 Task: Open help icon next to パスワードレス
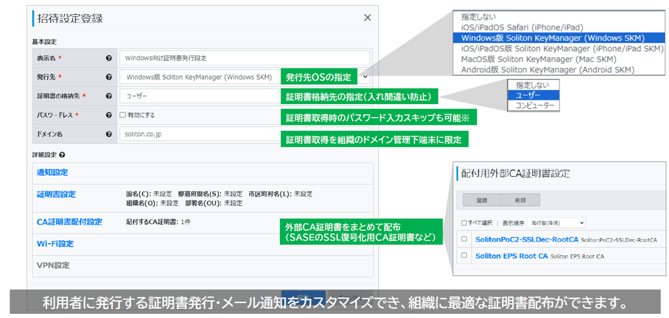(x=109, y=115)
